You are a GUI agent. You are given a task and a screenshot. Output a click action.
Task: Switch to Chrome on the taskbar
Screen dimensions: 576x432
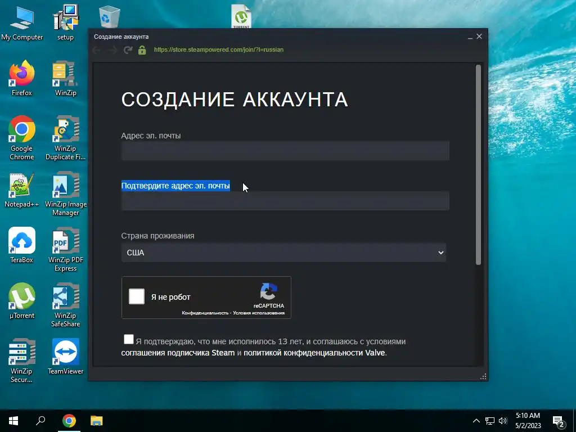coord(69,421)
